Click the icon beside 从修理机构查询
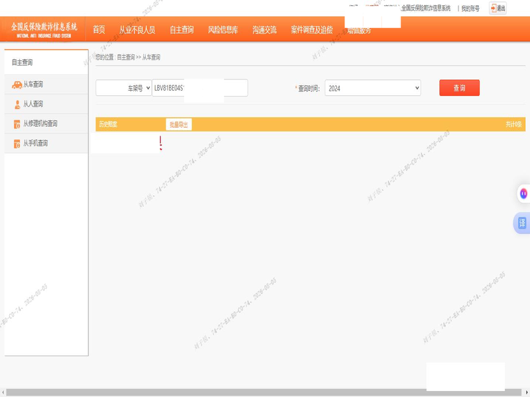 tap(17, 124)
